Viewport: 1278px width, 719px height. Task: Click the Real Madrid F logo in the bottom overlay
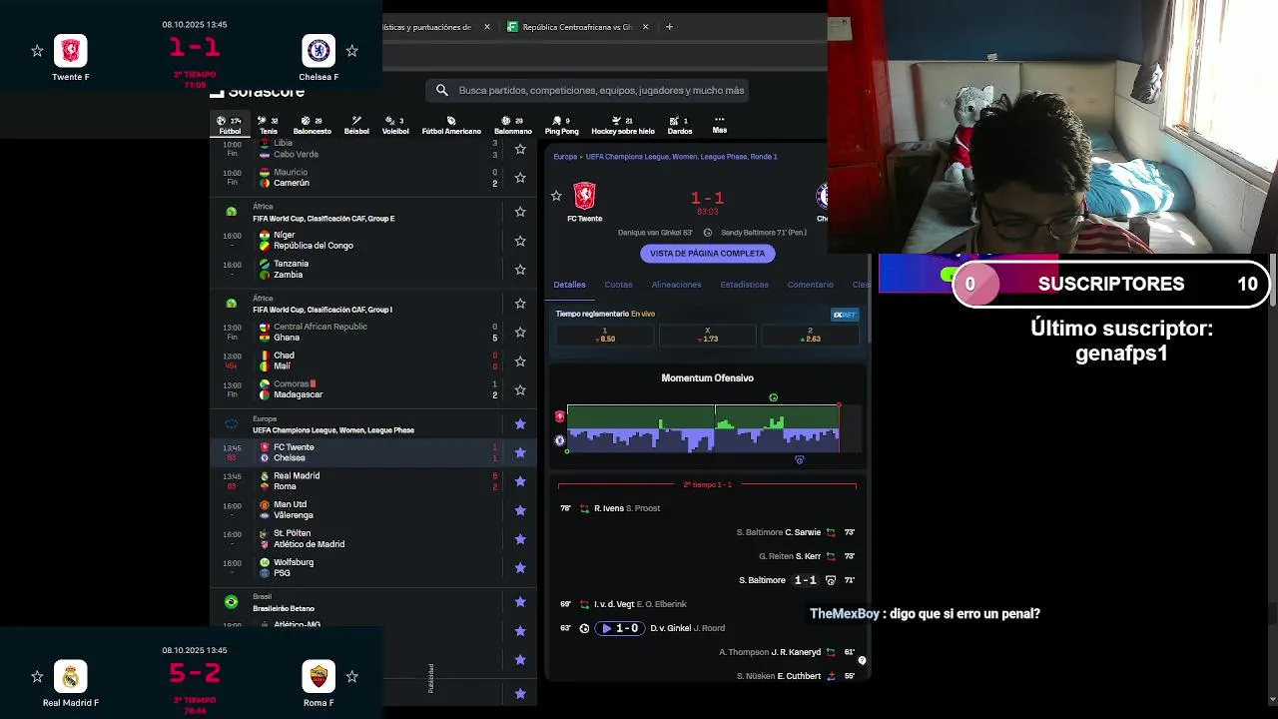pos(70,676)
